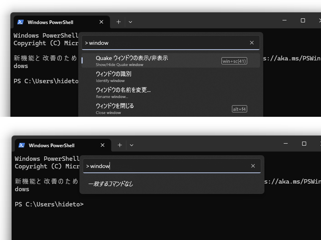Clear the command palette search with the X icon
Viewport: 321px width, 240px height.
[x=252, y=42]
